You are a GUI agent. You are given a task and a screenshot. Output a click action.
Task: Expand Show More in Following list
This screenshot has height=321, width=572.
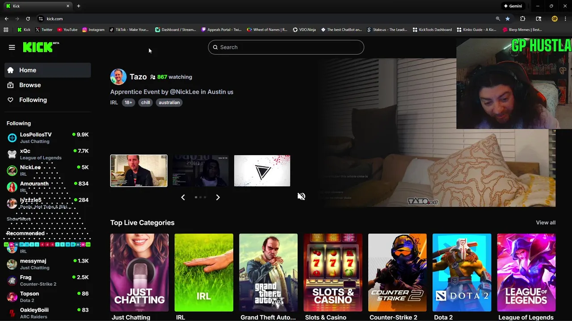click(19, 219)
